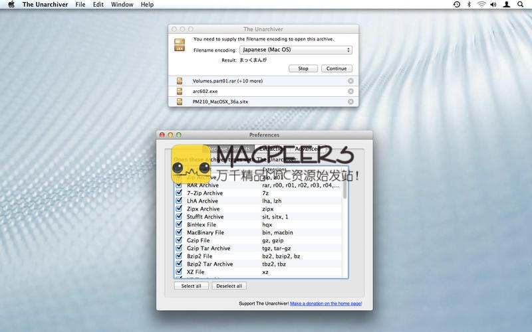Click the Bluetooth menu bar icon
This screenshot has height=332, width=532.
click(x=468, y=5)
